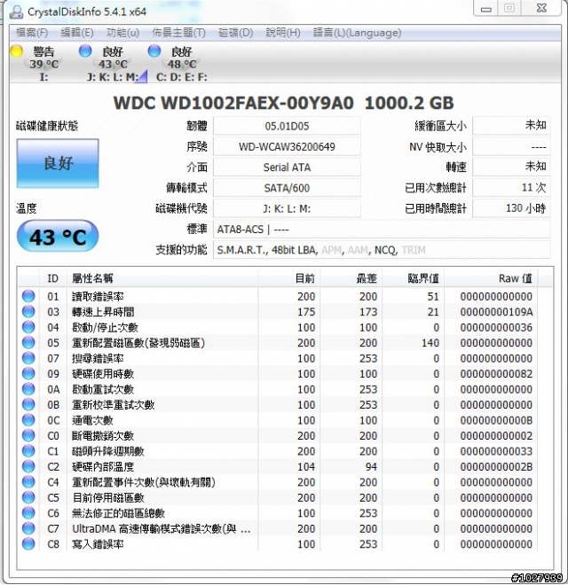Click the drive letter field J: K: L: M:
This screenshot has height=585, width=568.
287,208
